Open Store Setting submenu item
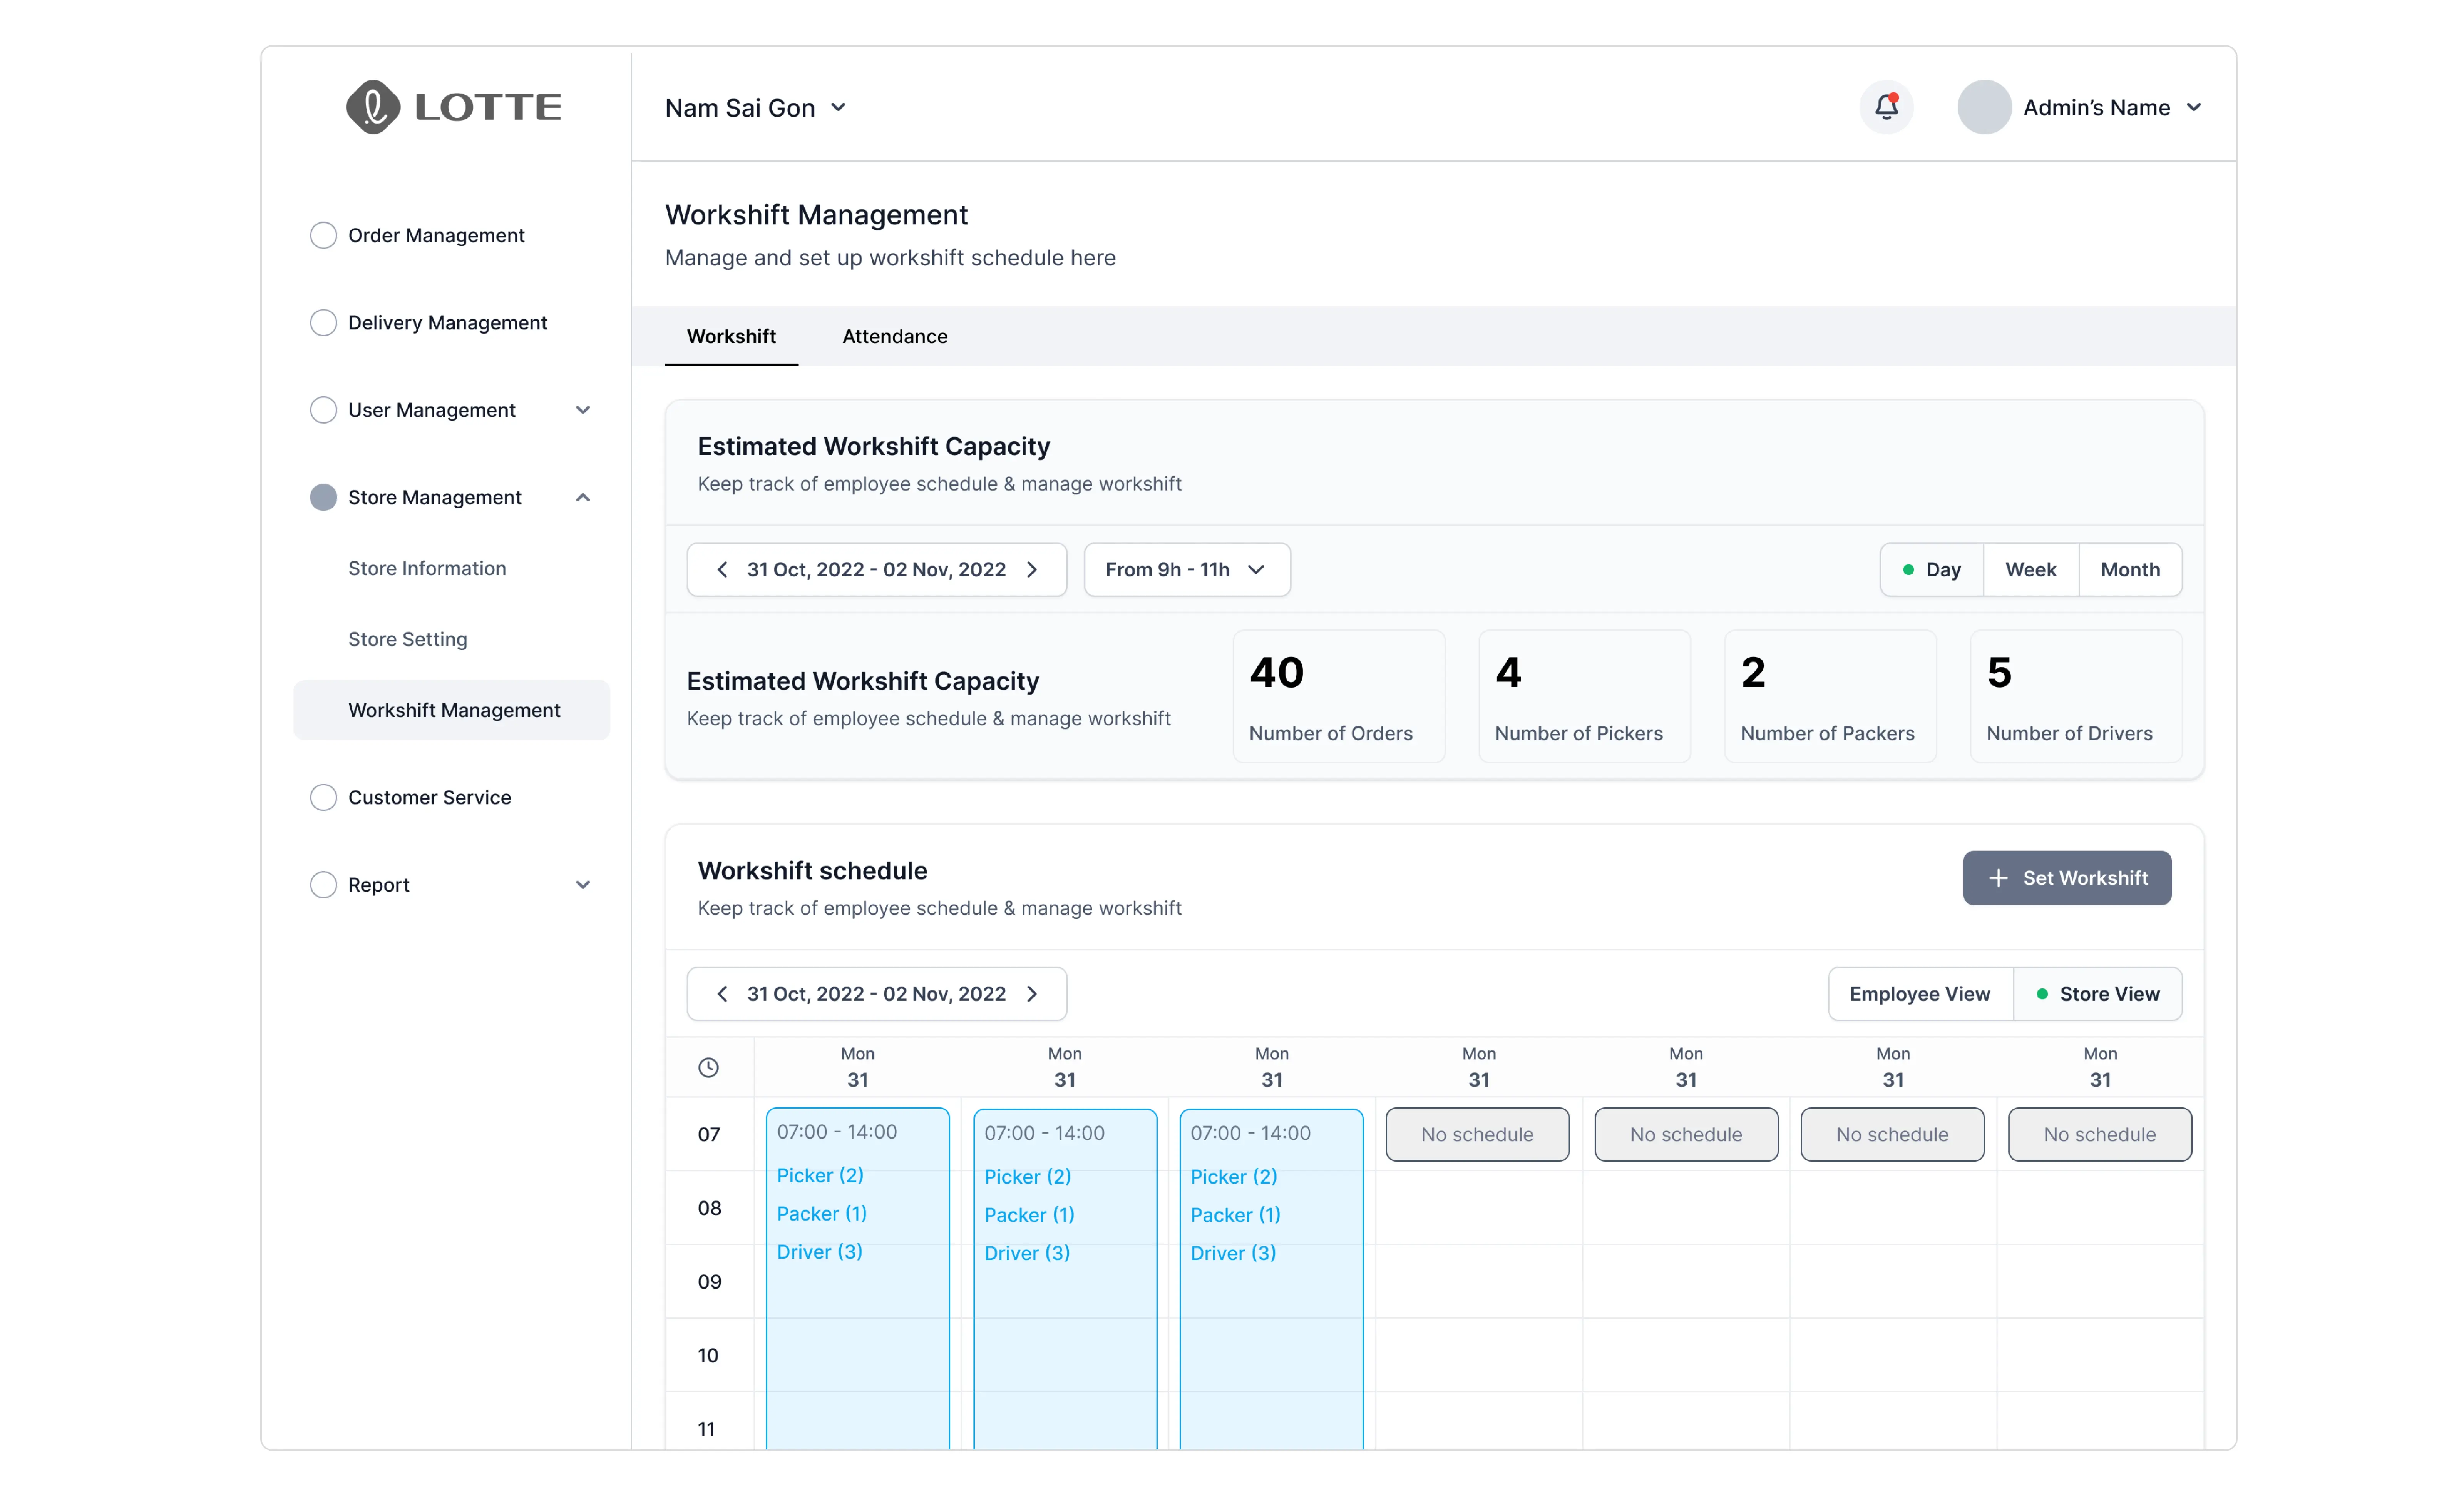Screen dimensions: 2464x1496 coord(408,639)
